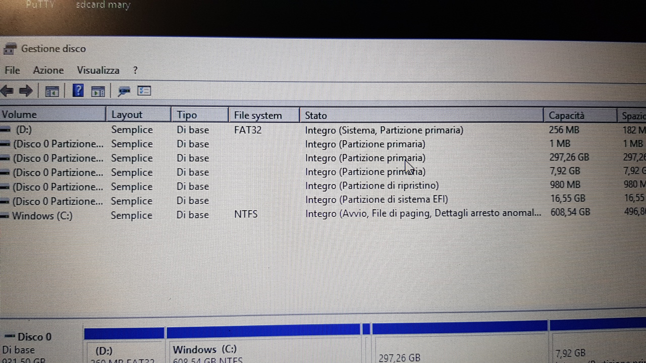Click the Properties toolbar icon

click(124, 91)
